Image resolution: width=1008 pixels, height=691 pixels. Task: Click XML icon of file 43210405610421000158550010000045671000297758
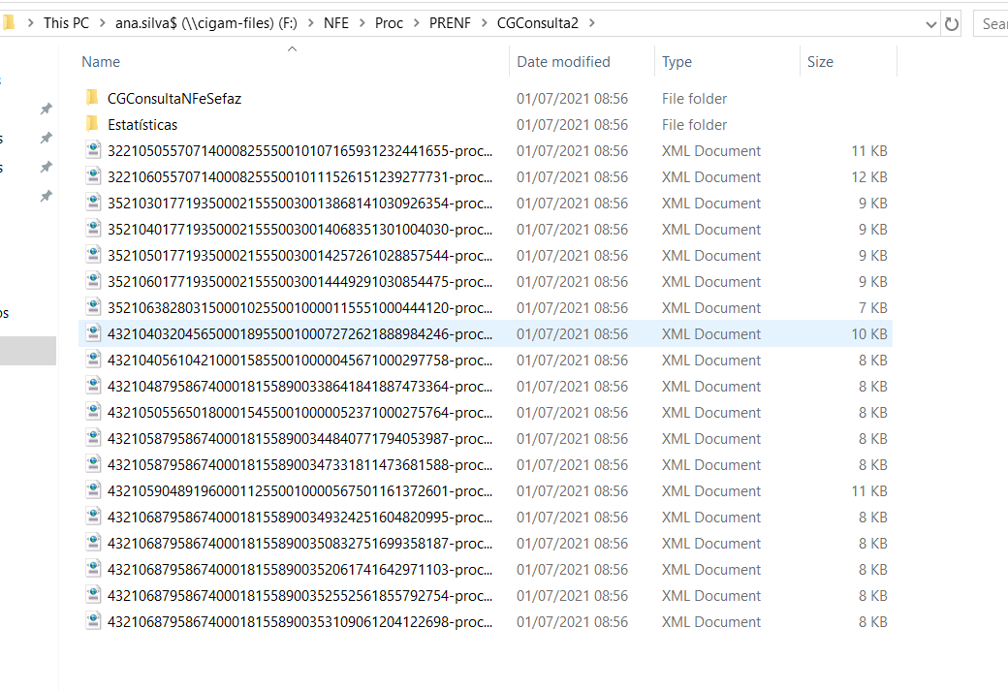(x=93, y=360)
